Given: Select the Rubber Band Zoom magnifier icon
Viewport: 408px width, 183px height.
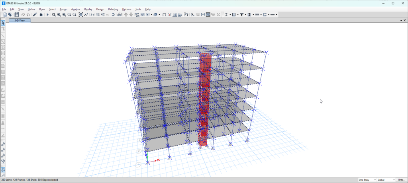Looking at the screenshot, I should point(54,15).
